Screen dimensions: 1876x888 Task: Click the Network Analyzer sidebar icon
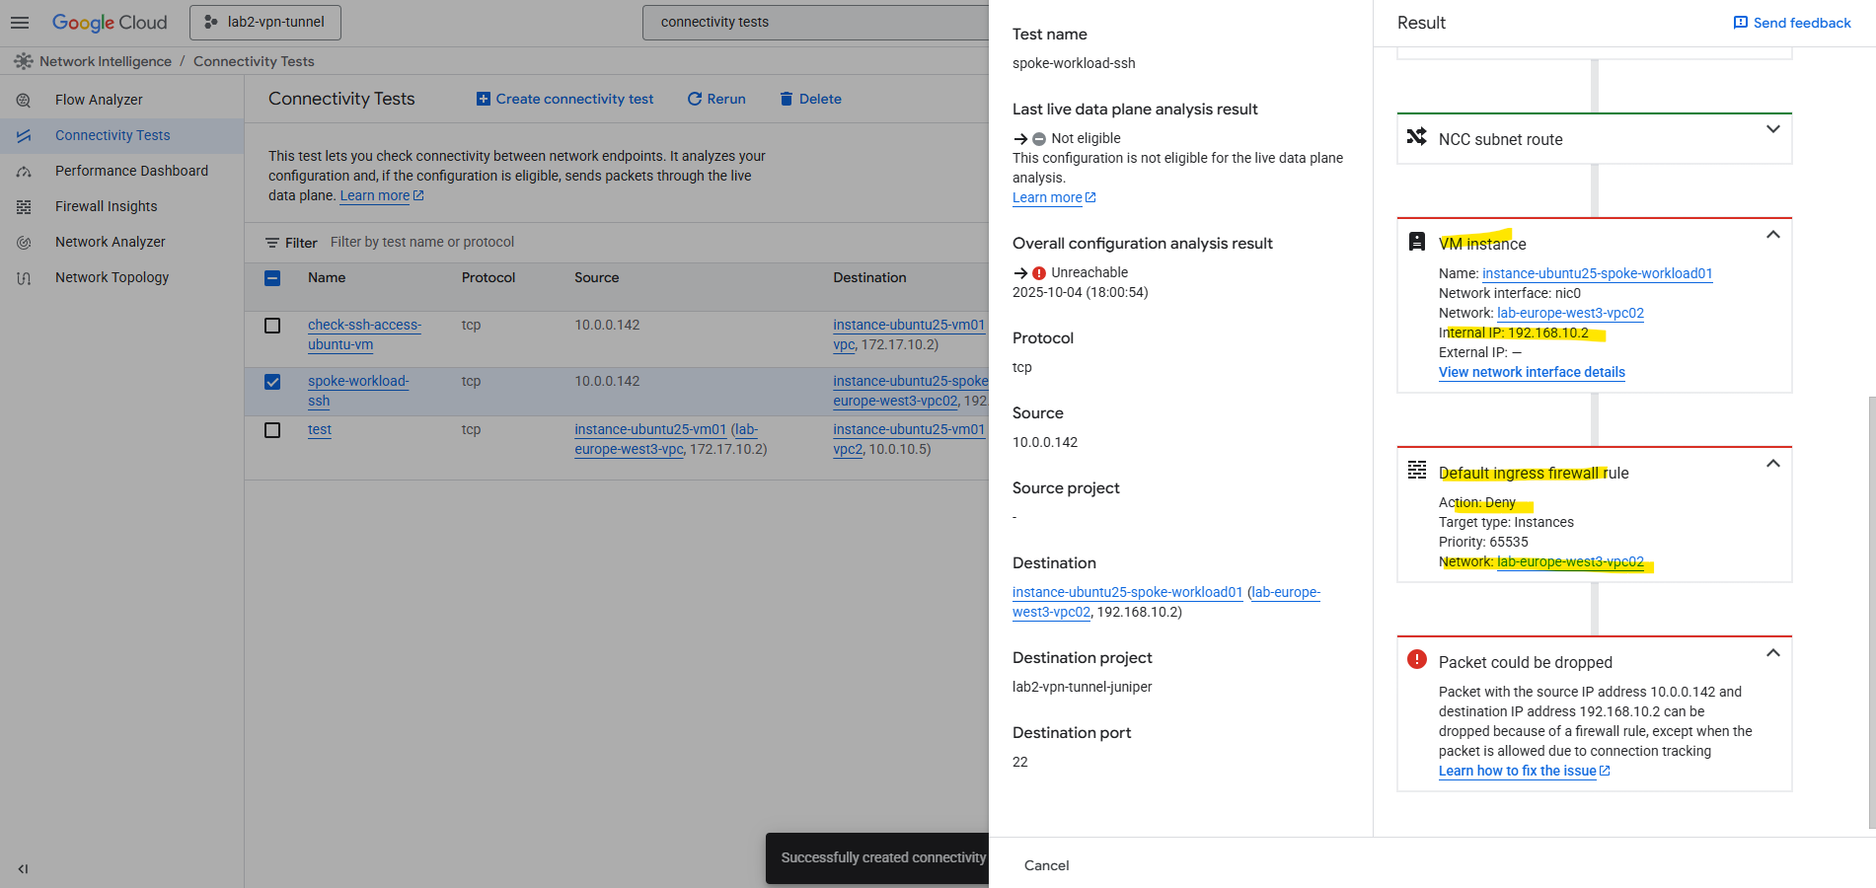(x=24, y=242)
